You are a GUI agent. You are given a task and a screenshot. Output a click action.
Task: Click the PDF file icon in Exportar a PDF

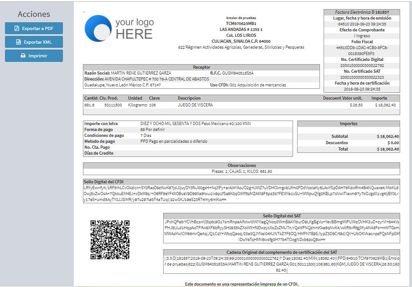[17, 28]
